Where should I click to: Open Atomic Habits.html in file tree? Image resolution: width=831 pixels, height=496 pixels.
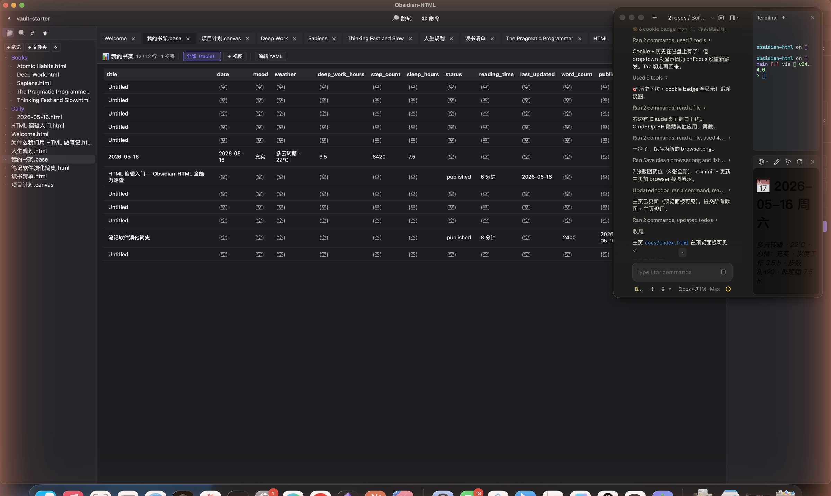[42, 66]
